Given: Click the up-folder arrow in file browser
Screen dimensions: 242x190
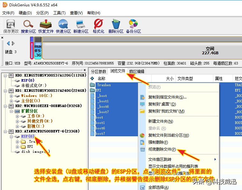Looking at the screenshot, I should click(92, 78).
